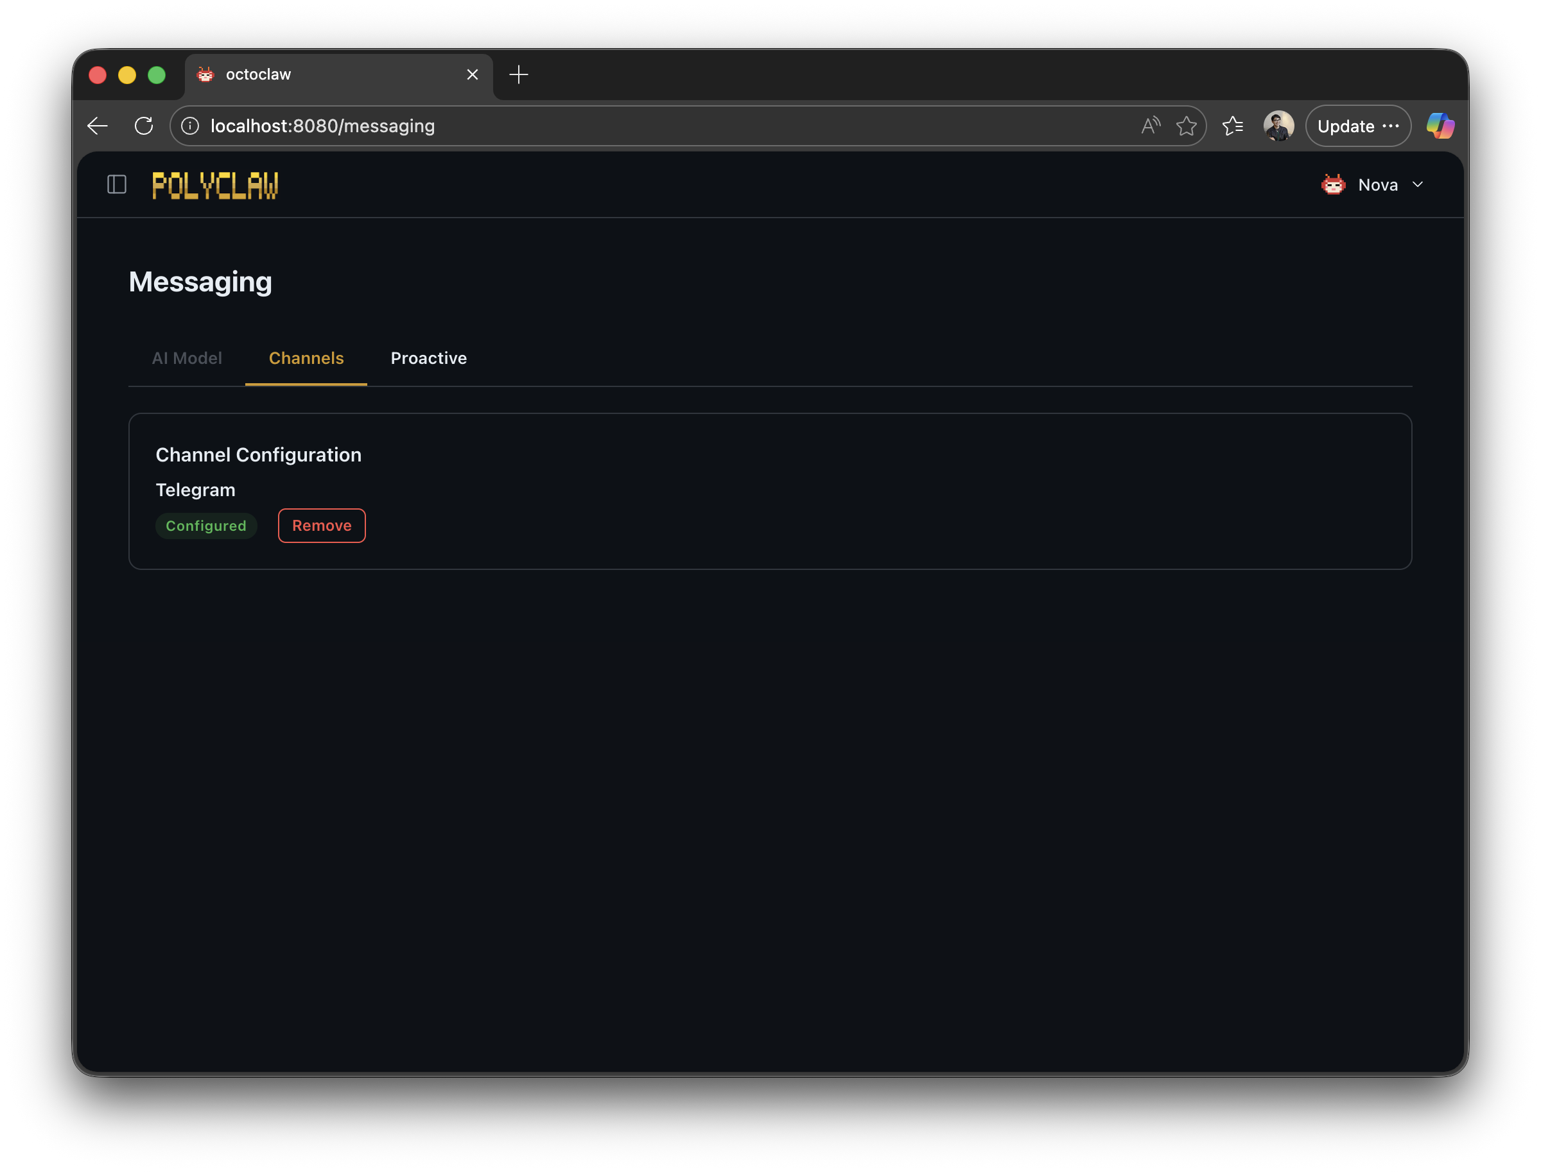Screen dimensions: 1541x1172
Task: Expand the Nova agent dropdown
Action: pos(1417,185)
